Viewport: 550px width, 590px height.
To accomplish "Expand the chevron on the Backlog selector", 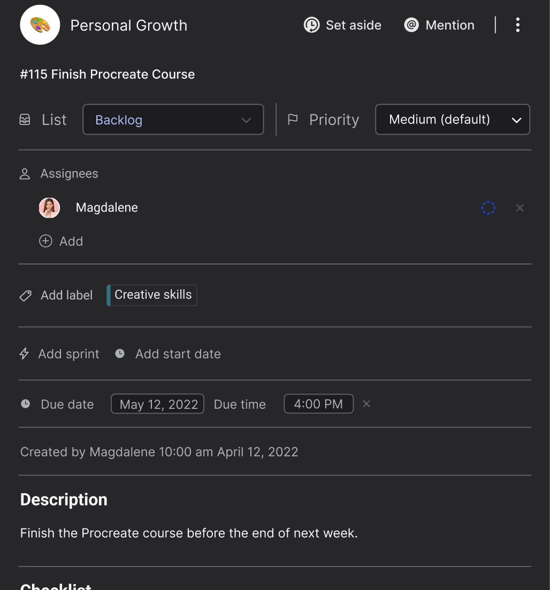I will tap(246, 120).
